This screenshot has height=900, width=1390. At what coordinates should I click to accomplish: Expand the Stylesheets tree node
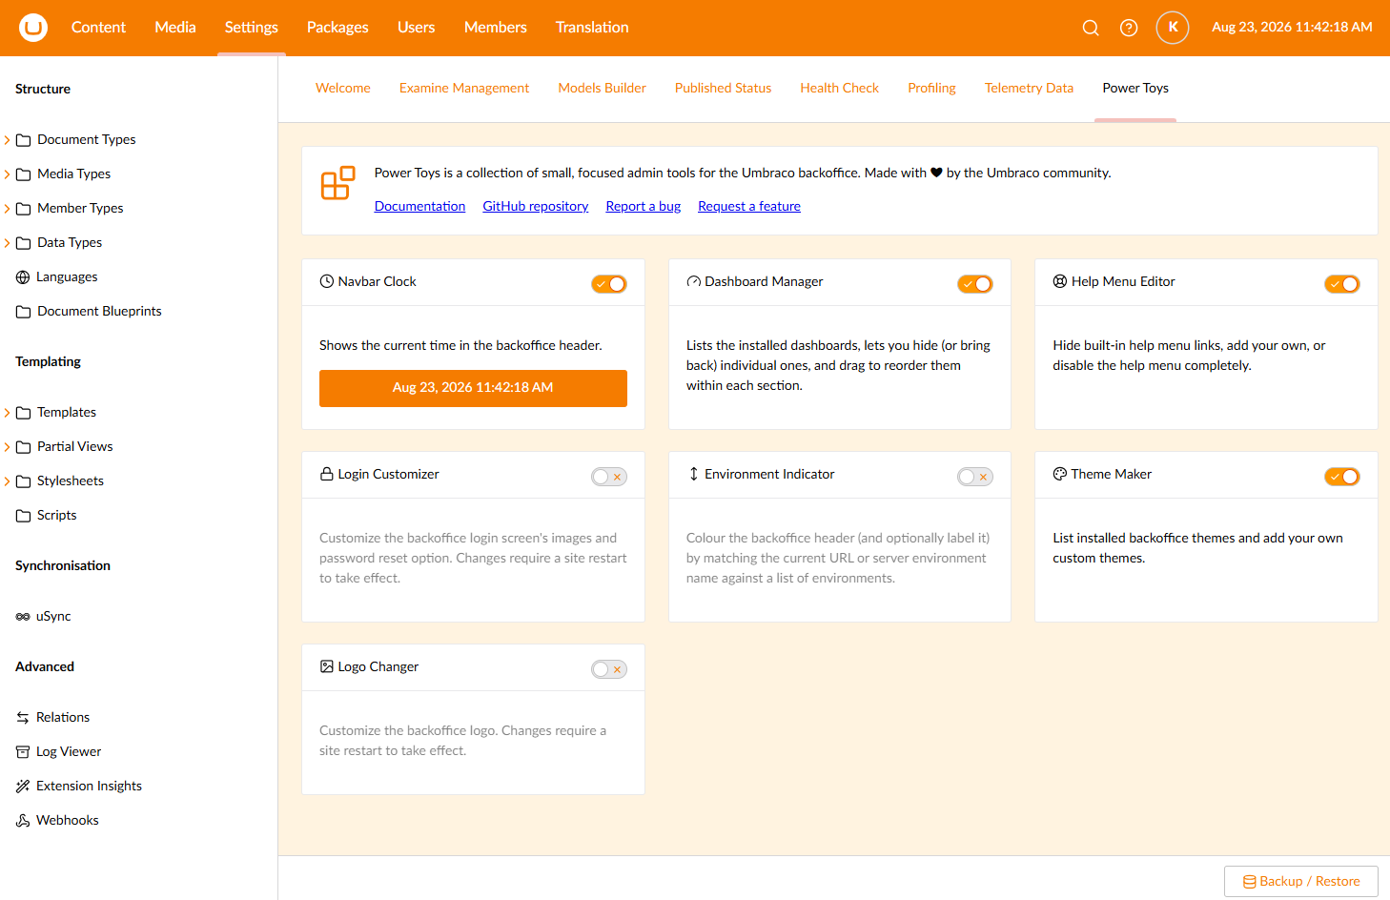click(x=8, y=481)
